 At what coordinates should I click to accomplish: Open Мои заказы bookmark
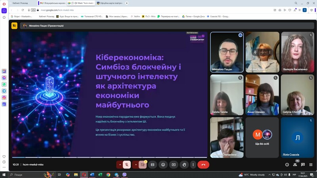click(x=117, y=17)
